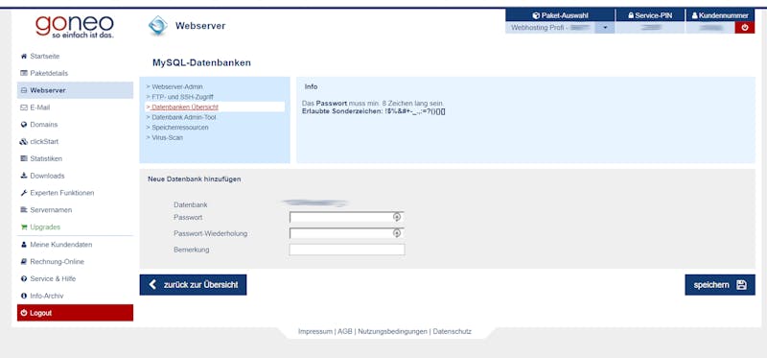The height and width of the screenshot is (358, 767).
Task: Click the Bemerkung text field
Action: tap(347, 250)
